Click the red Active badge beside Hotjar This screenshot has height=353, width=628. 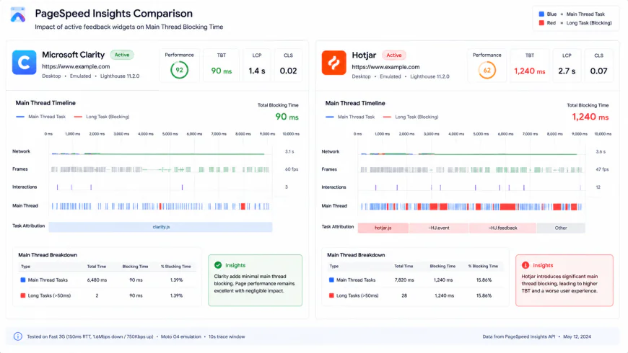click(393, 55)
